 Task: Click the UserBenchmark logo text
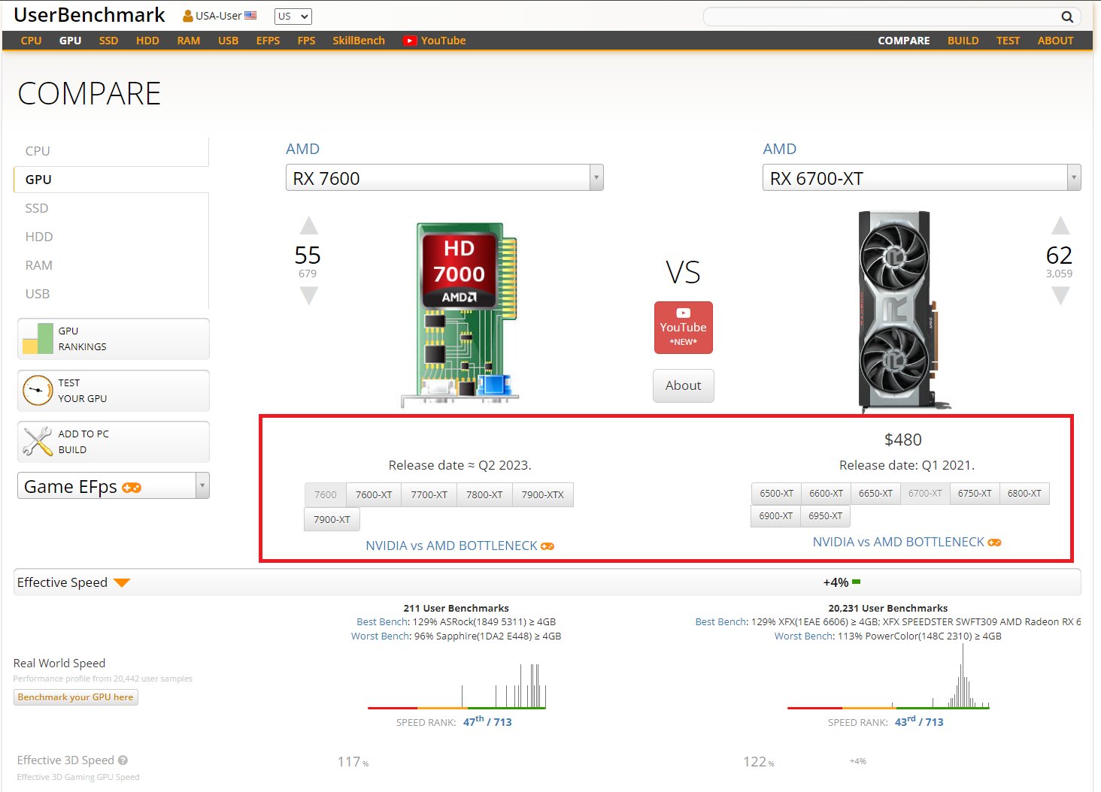click(x=89, y=15)
